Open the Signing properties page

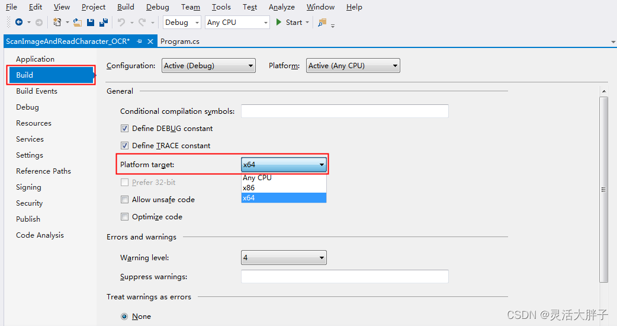[x=28, y=187]
